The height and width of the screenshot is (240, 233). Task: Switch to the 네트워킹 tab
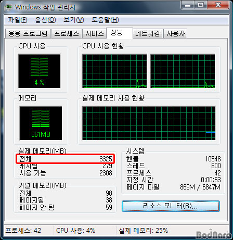pyautogui.click(x=148, y=33)
